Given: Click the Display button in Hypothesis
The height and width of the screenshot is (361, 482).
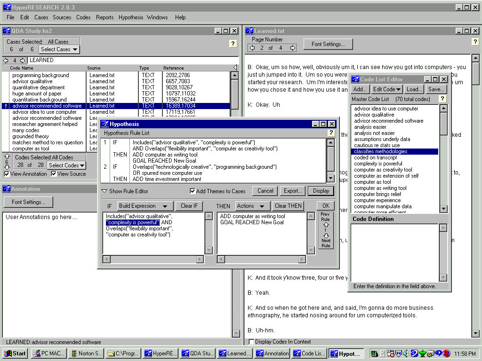Looking at the screenshot, I should tap(321, 191).
